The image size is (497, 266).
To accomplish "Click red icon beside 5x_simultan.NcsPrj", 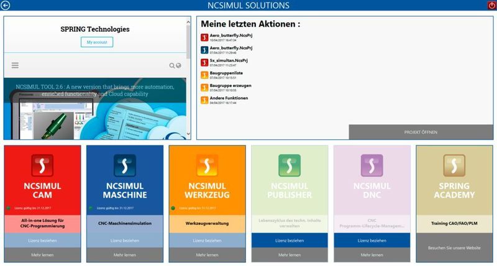I will [x=204, y=62].
